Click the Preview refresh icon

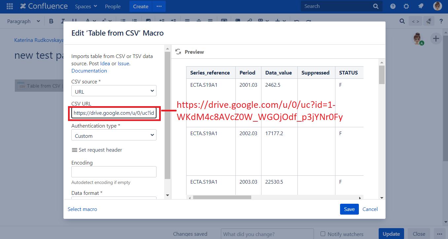tap(178, 52)
